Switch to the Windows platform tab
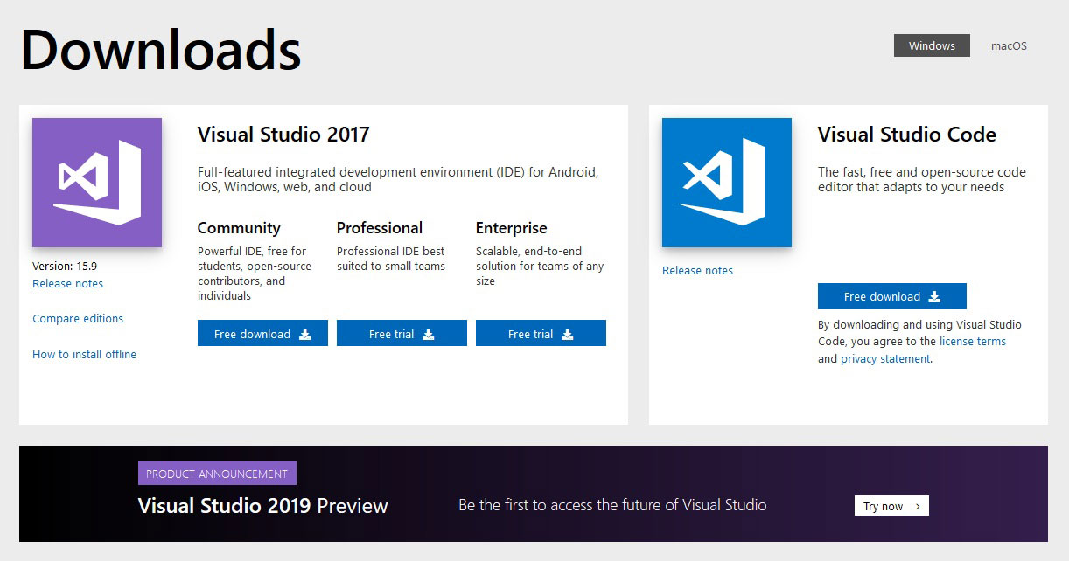This screenshot has height=561, width=1069. [932, 45]
